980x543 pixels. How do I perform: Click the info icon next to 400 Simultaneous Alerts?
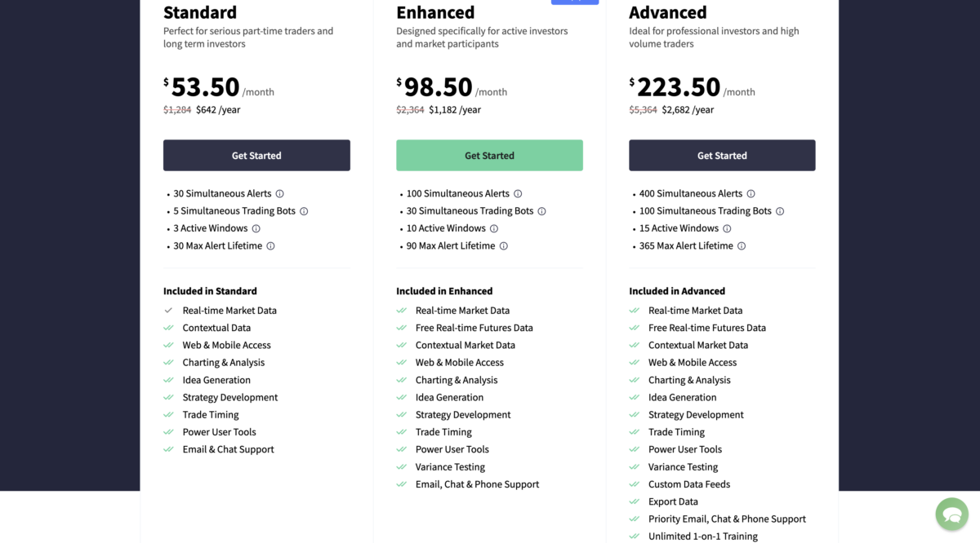tap(751, 193)
